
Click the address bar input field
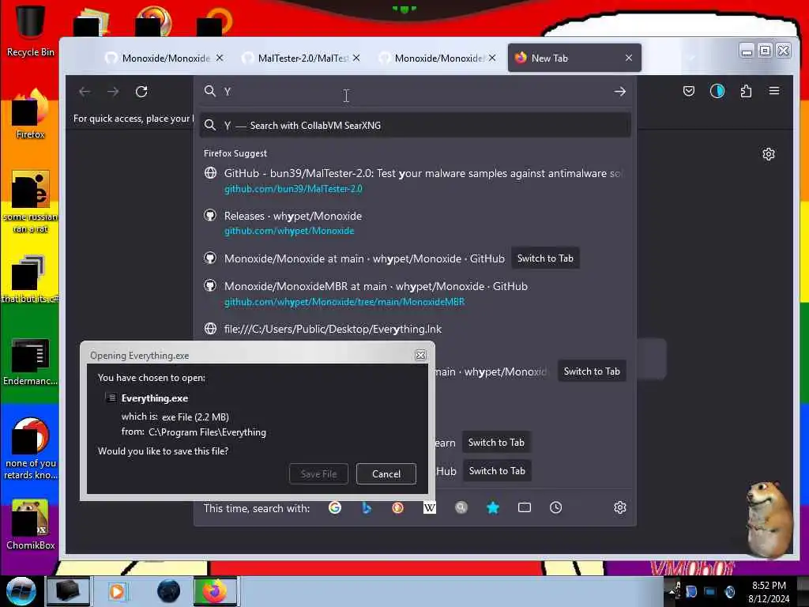(x=416, y=92)
